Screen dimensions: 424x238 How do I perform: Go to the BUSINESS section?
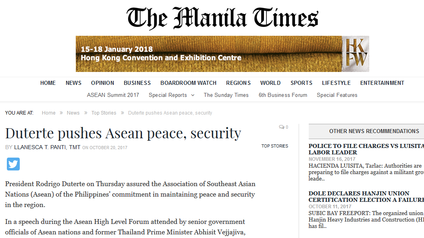coord(137,83)
